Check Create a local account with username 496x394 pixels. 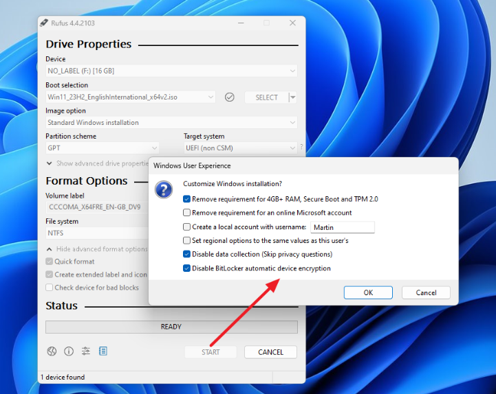pos(186,227)
